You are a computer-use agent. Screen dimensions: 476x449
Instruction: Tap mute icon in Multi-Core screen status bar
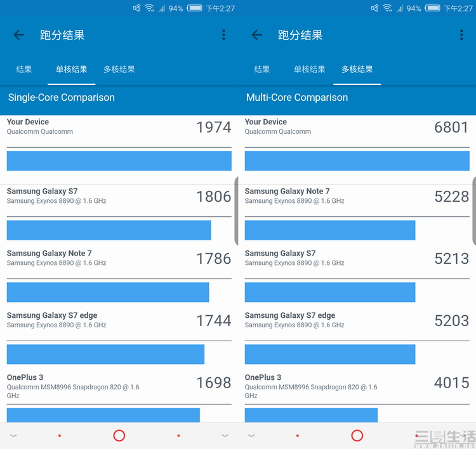pos(374,8)
